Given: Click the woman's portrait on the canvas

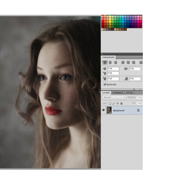Looking at the screenshot, I should (50, 92).
